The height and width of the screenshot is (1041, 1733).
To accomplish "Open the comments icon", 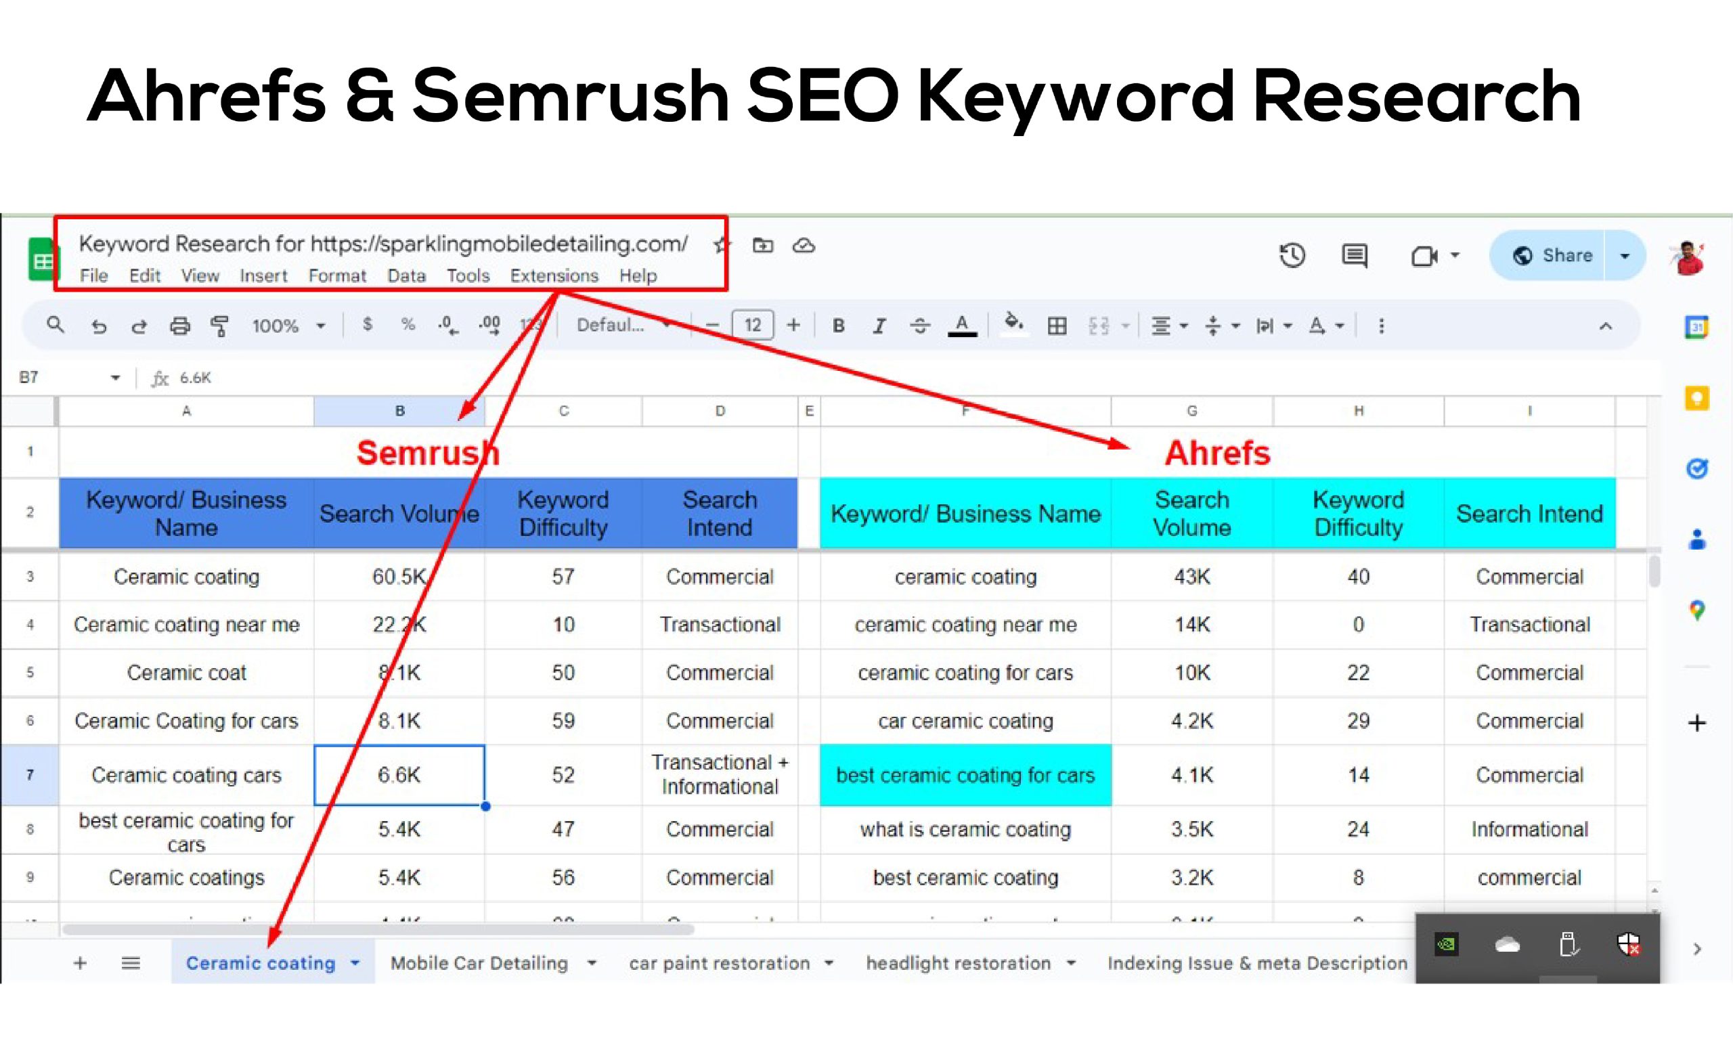I will pos(1354,255).
